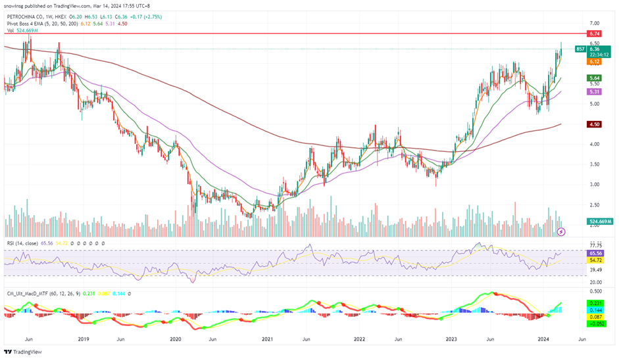Click the cyan MACD 0.144 axis label
Image resolution: width=619 pixels, height=359 pixels.
tap(596, 310)
